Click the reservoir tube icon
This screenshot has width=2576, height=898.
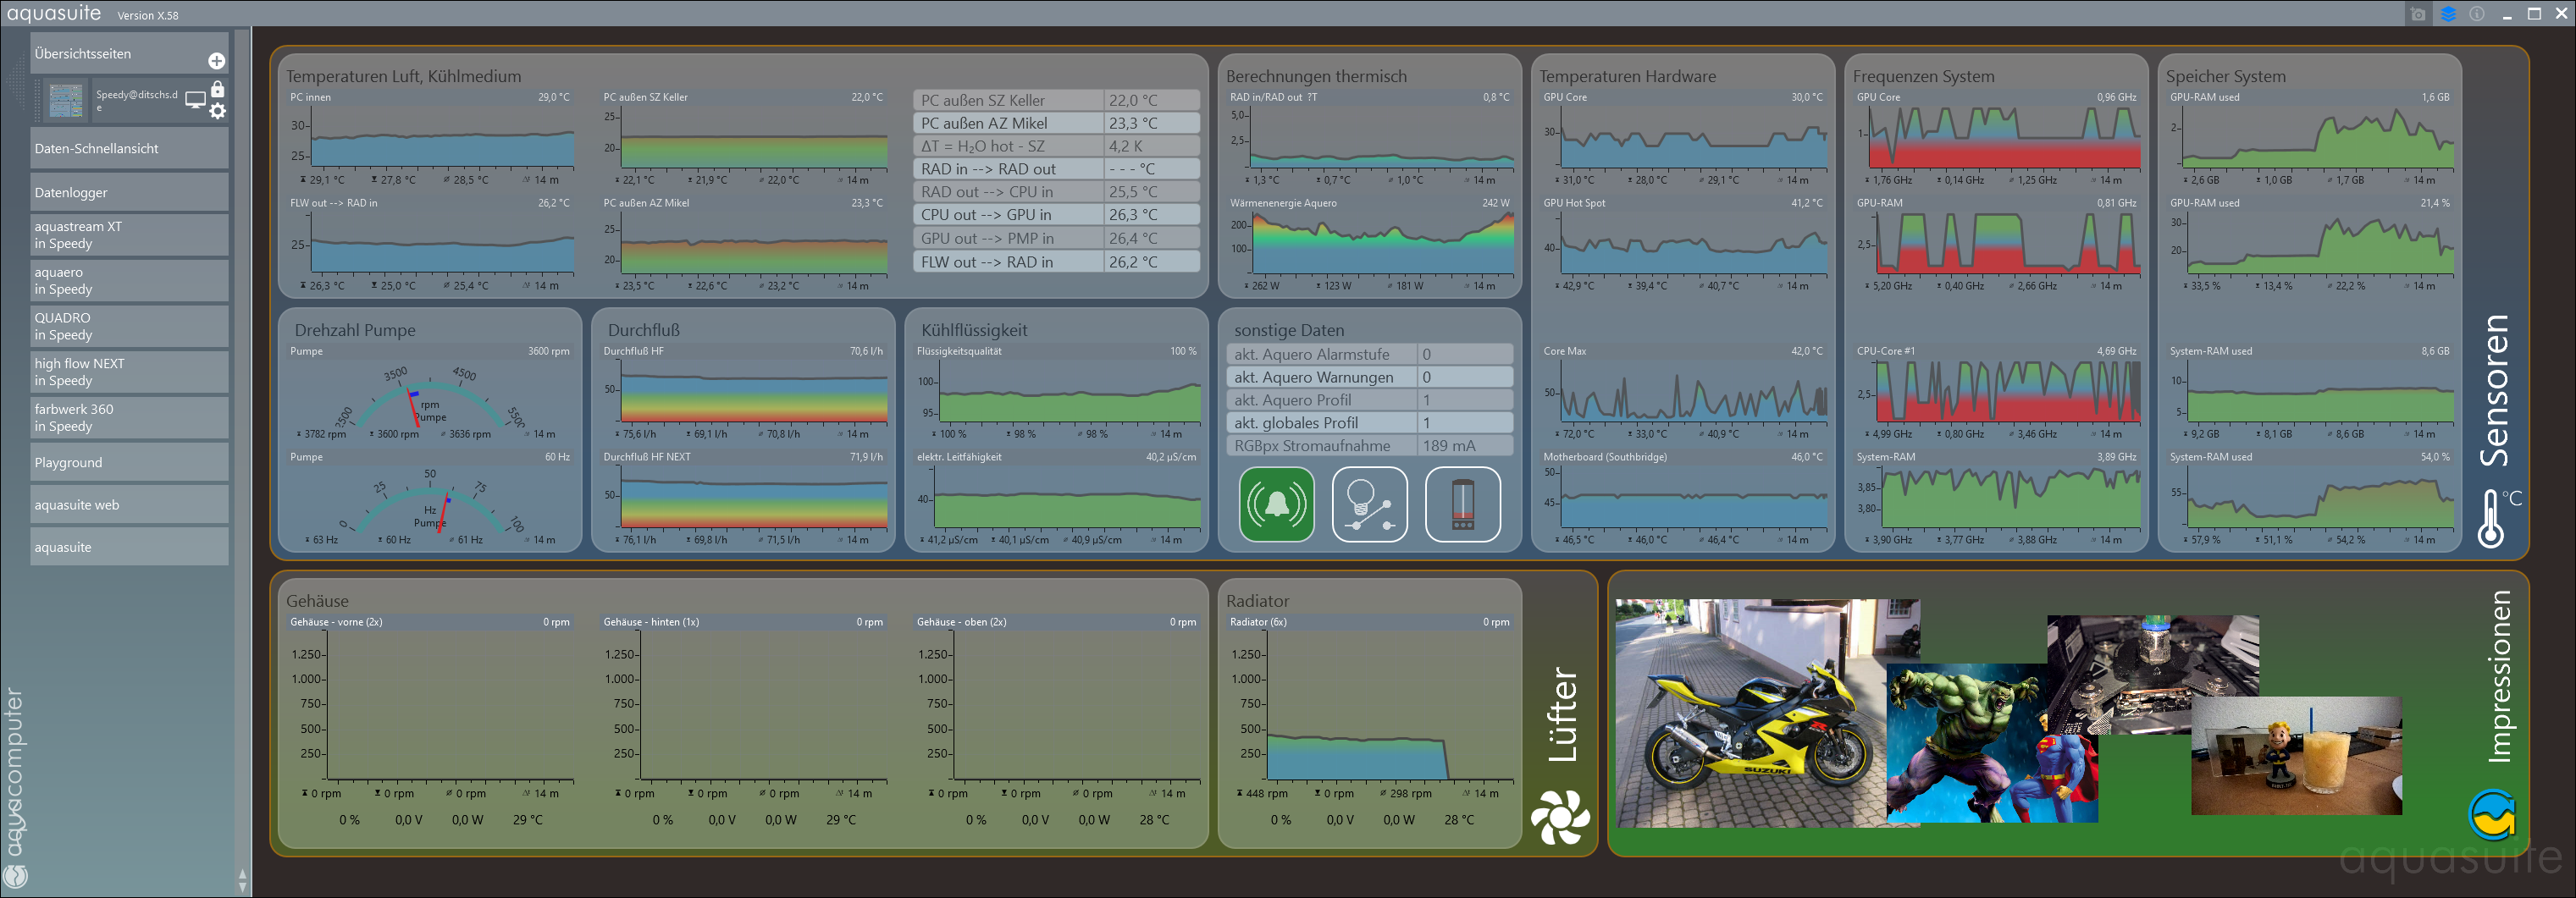coord(1462,505)
